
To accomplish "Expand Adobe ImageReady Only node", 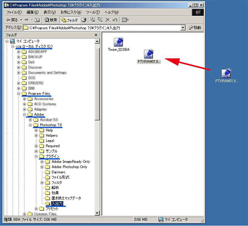I will (42, 162).
